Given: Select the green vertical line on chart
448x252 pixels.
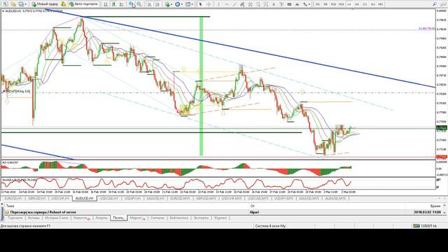Looking at the screenshot, I should pyautogui.click(x=201, y=85).
